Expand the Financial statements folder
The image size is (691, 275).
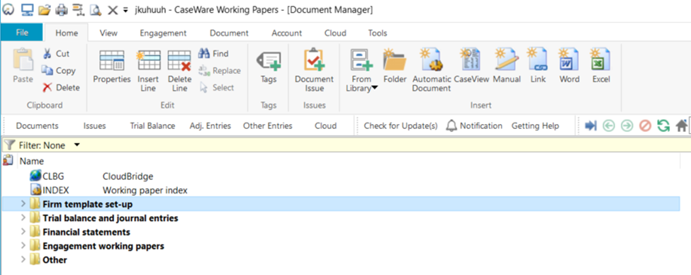pos(23,232)
